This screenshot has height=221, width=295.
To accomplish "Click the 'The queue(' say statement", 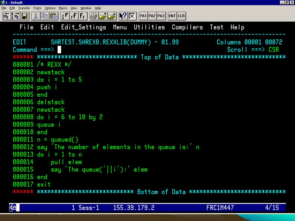I will click(99, 169).
